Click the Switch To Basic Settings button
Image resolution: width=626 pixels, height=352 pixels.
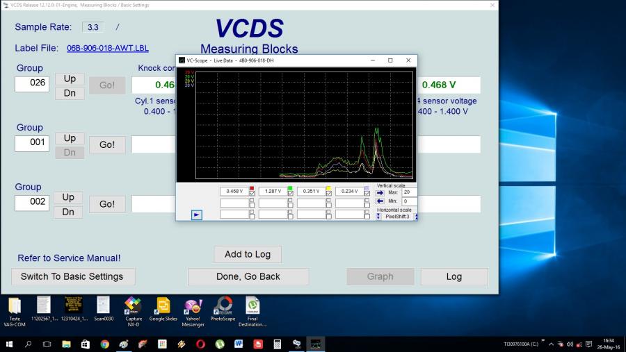point(73,276)
